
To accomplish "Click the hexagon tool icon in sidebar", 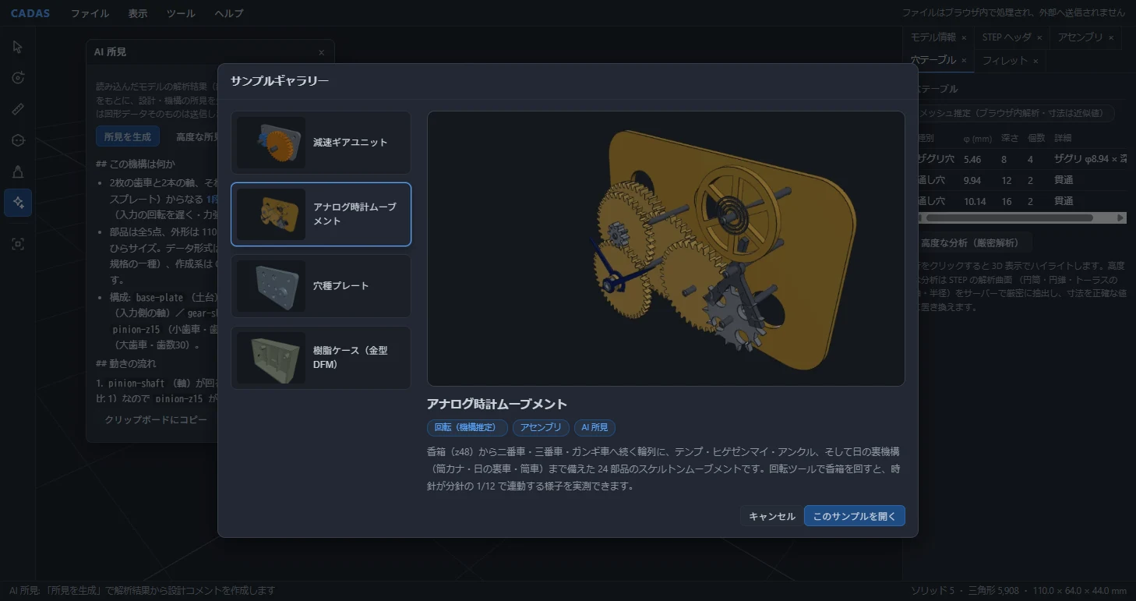I will (x=18, y=140).
